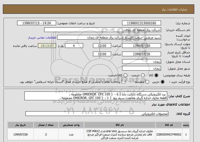Viewport: 200px width, 142px height.
Task: Click the price validity date 1399/07/30
Action: click(x=142, y=54)
